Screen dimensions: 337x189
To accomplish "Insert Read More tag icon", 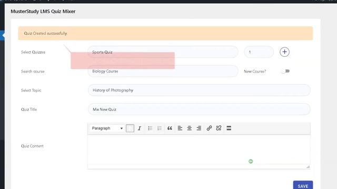I will [229, 128].
